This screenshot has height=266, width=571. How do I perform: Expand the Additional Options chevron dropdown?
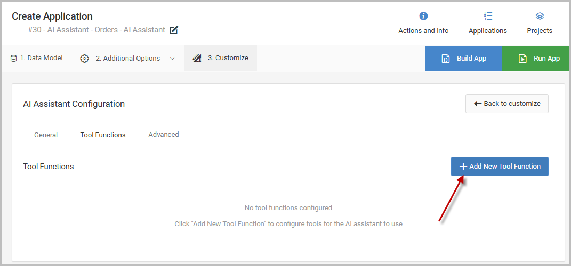(x=172, y=59)
